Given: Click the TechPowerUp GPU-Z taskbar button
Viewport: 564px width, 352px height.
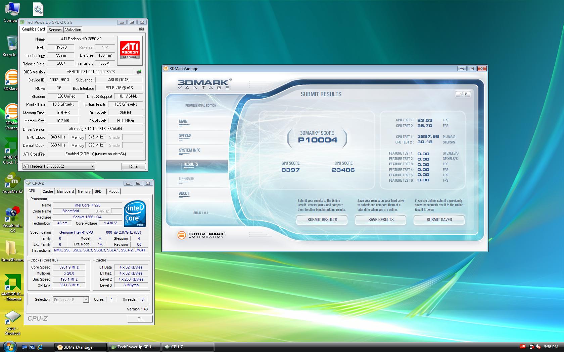Looking at the screenshot, I should [134, 347].
